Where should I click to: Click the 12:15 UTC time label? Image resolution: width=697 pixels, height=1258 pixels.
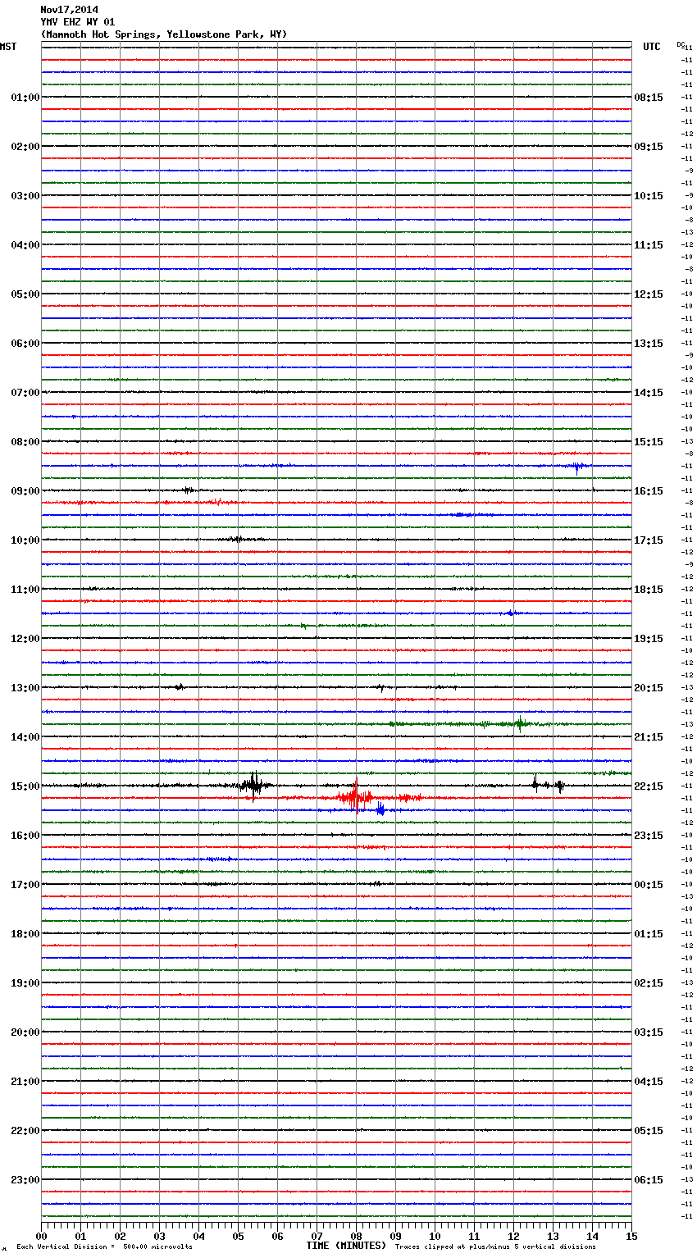pos(649,294)
